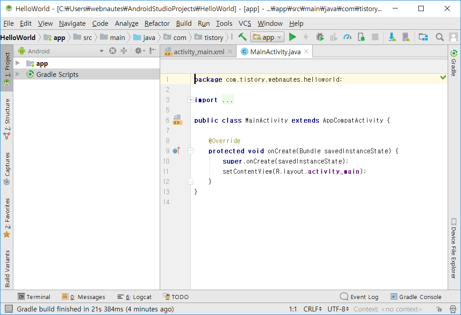Toggle the 1: Project tool window
Image resolution: width=461 pixels, height=315 pixels.
tap(7, 68)
